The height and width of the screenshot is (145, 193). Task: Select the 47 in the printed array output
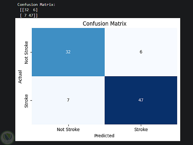pos(31,15)
